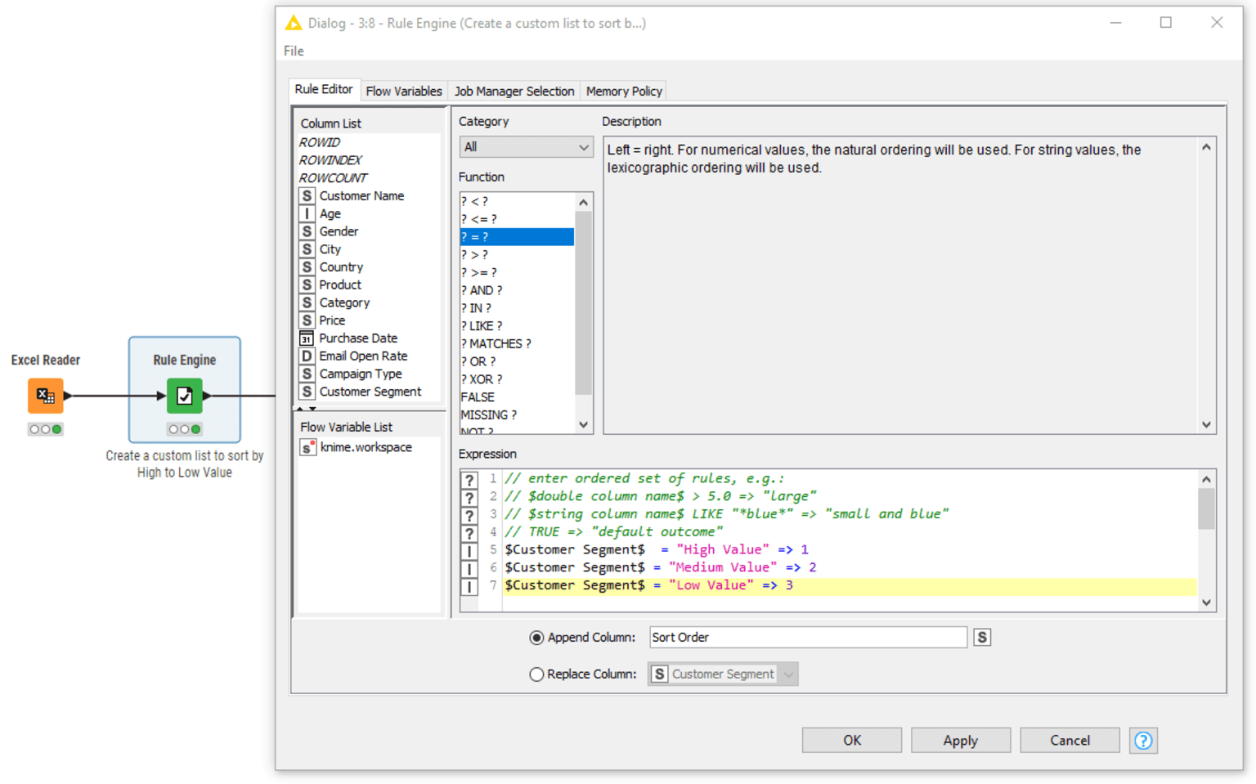
Task: Click the string type icon beside Customer Segment column
Action: (307, 392)
